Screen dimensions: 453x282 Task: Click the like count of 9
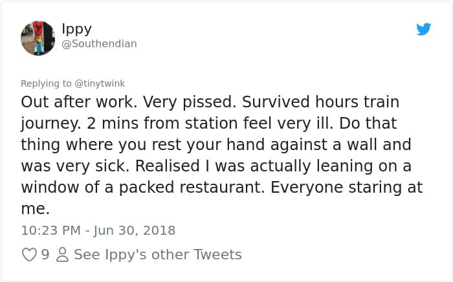(x=45, y=255)
